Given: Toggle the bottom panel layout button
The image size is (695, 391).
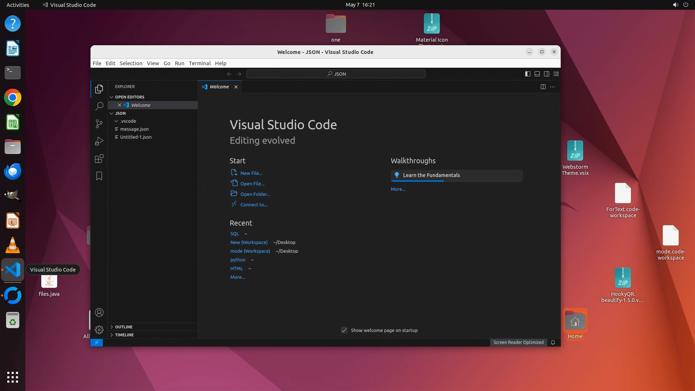Looking at the screenshot, I should point(537,74).
